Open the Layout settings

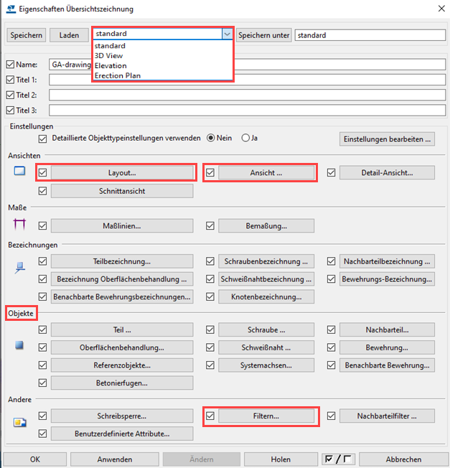pos(122,172)
